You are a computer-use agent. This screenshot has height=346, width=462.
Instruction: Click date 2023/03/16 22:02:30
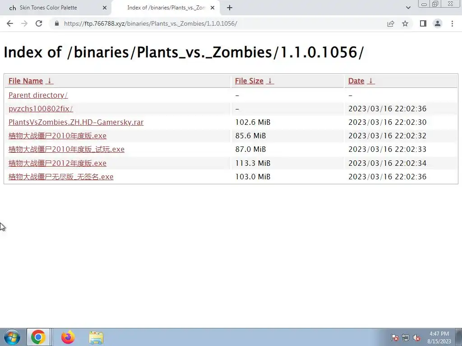click(388, 122)
